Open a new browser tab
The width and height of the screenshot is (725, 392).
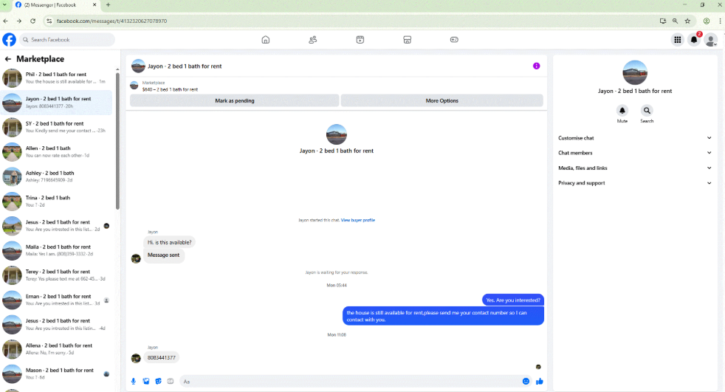(x=109, y=4)
